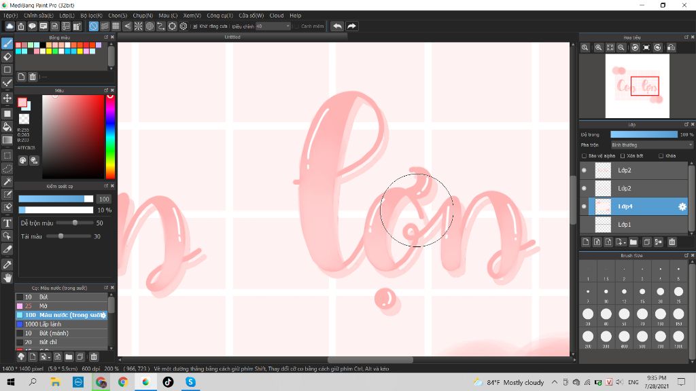
Task: Show the Lớp1 layer
Action: (x=584, y=225)
